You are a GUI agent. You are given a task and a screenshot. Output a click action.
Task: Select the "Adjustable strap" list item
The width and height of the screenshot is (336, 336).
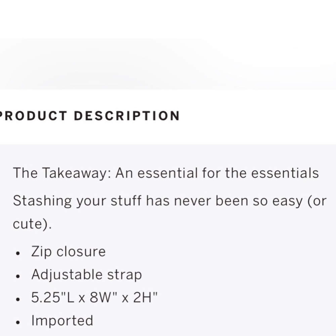pos(86,275)
